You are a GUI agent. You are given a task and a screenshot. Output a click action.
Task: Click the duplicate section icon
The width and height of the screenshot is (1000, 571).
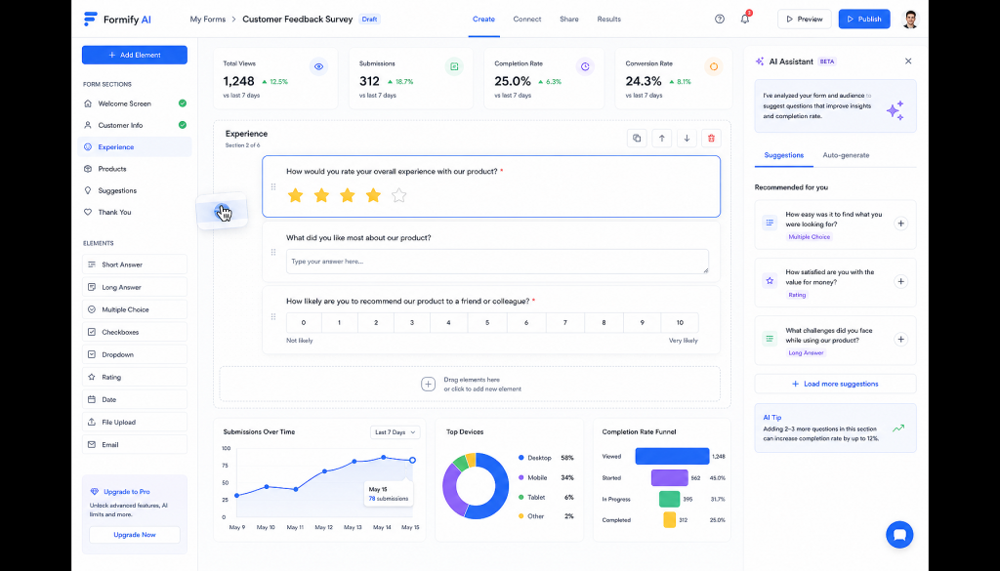[637, 139]
